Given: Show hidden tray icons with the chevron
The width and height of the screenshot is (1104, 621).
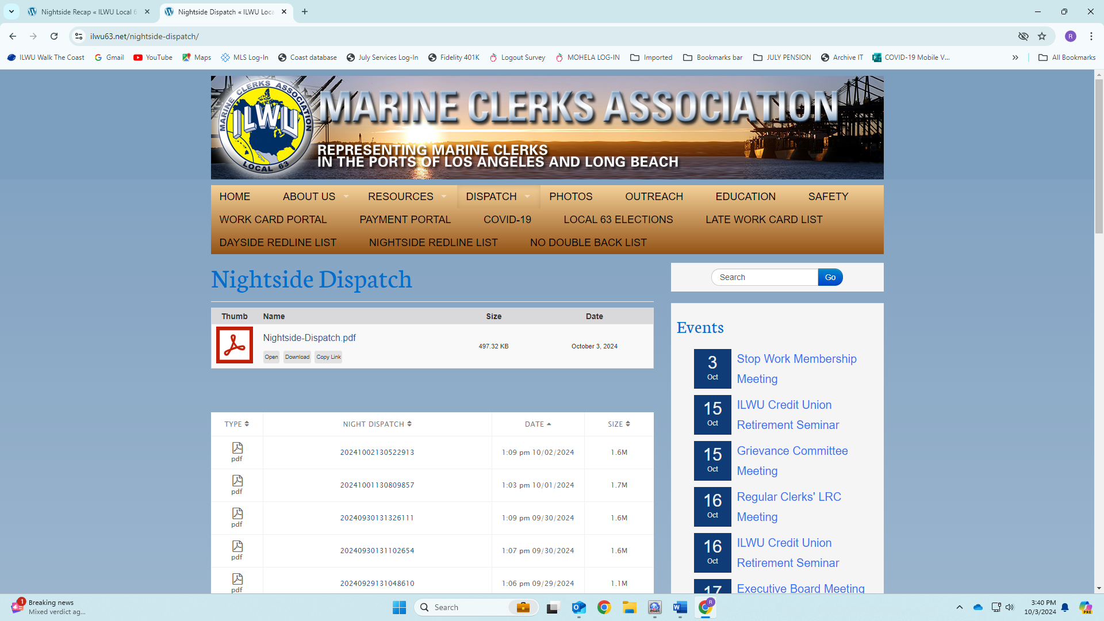Looking at the screenshot, I should click(x=960, y=607).
